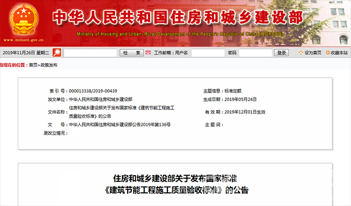This screenshot has width=351, height=206.
Task: Click the English ministry name subtitle
Action: tap(180, 34)
